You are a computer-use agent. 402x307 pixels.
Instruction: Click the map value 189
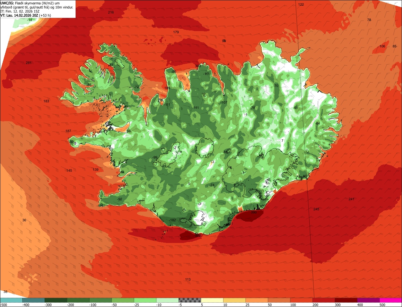(x=167, y=88)
